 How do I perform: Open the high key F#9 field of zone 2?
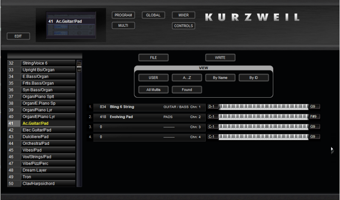(x=314, y=116)
